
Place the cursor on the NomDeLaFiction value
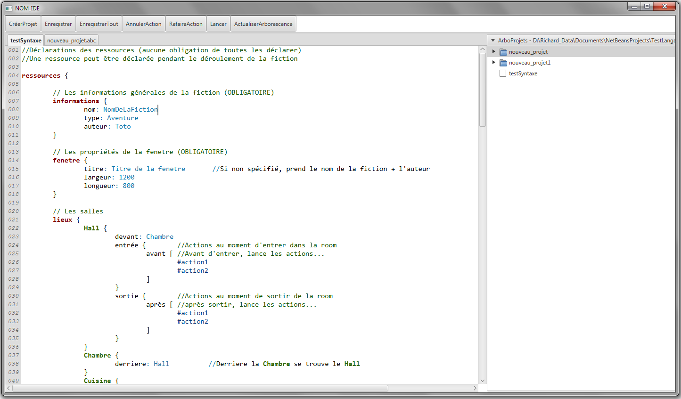pyautogui.click(x=130, y=109)
